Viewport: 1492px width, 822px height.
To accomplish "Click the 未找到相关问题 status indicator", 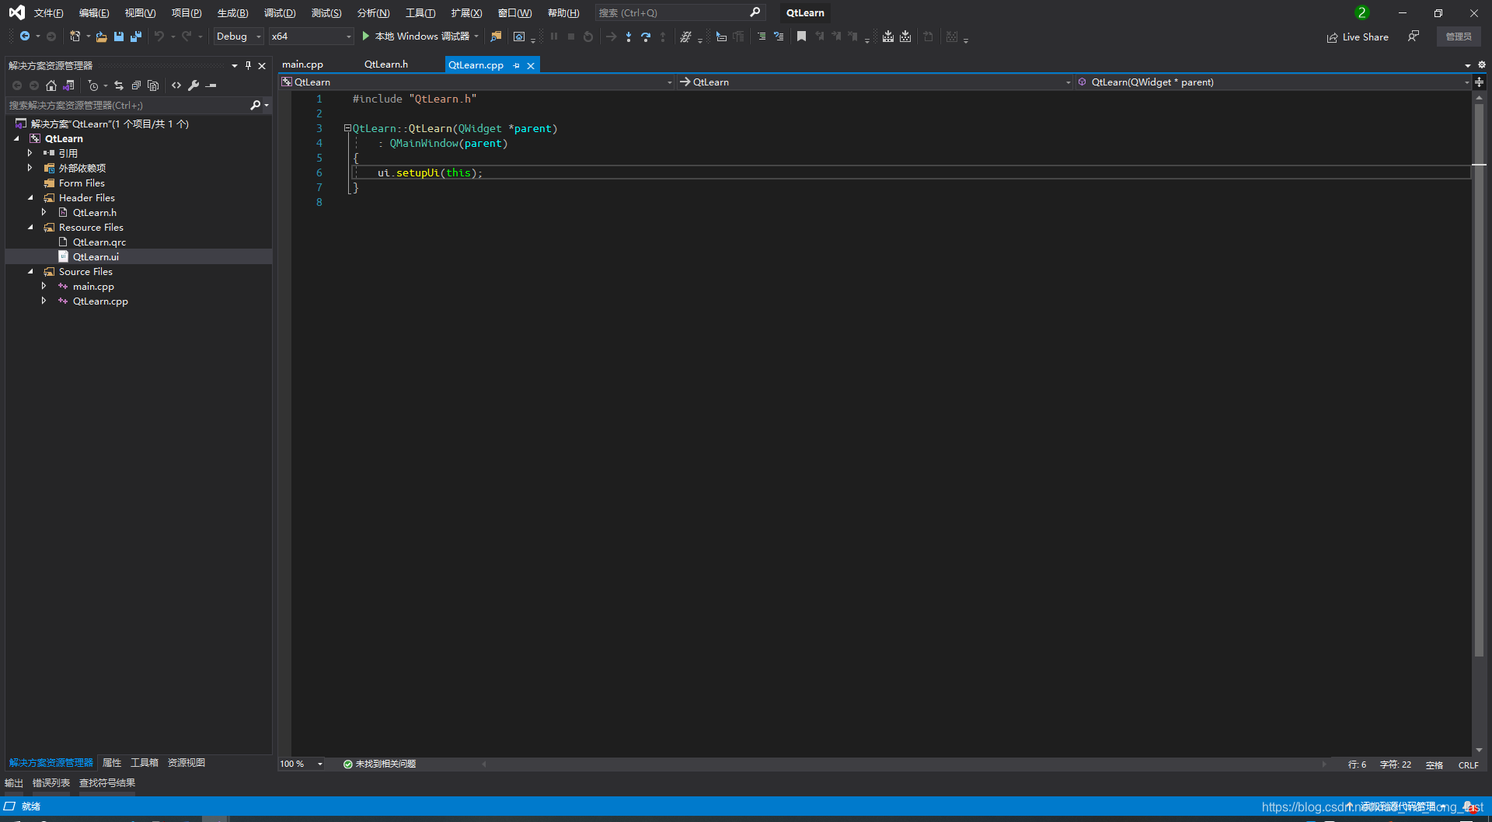I will pyautogui.click(x=379, y=764).
